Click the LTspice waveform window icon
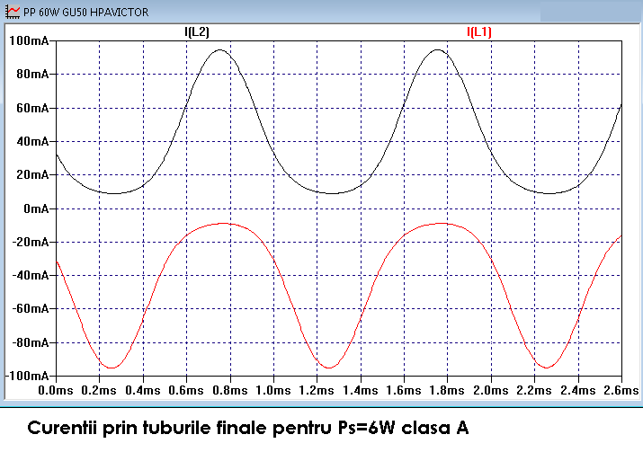Viewport: 643px width, 470px height. pos(12,12)
